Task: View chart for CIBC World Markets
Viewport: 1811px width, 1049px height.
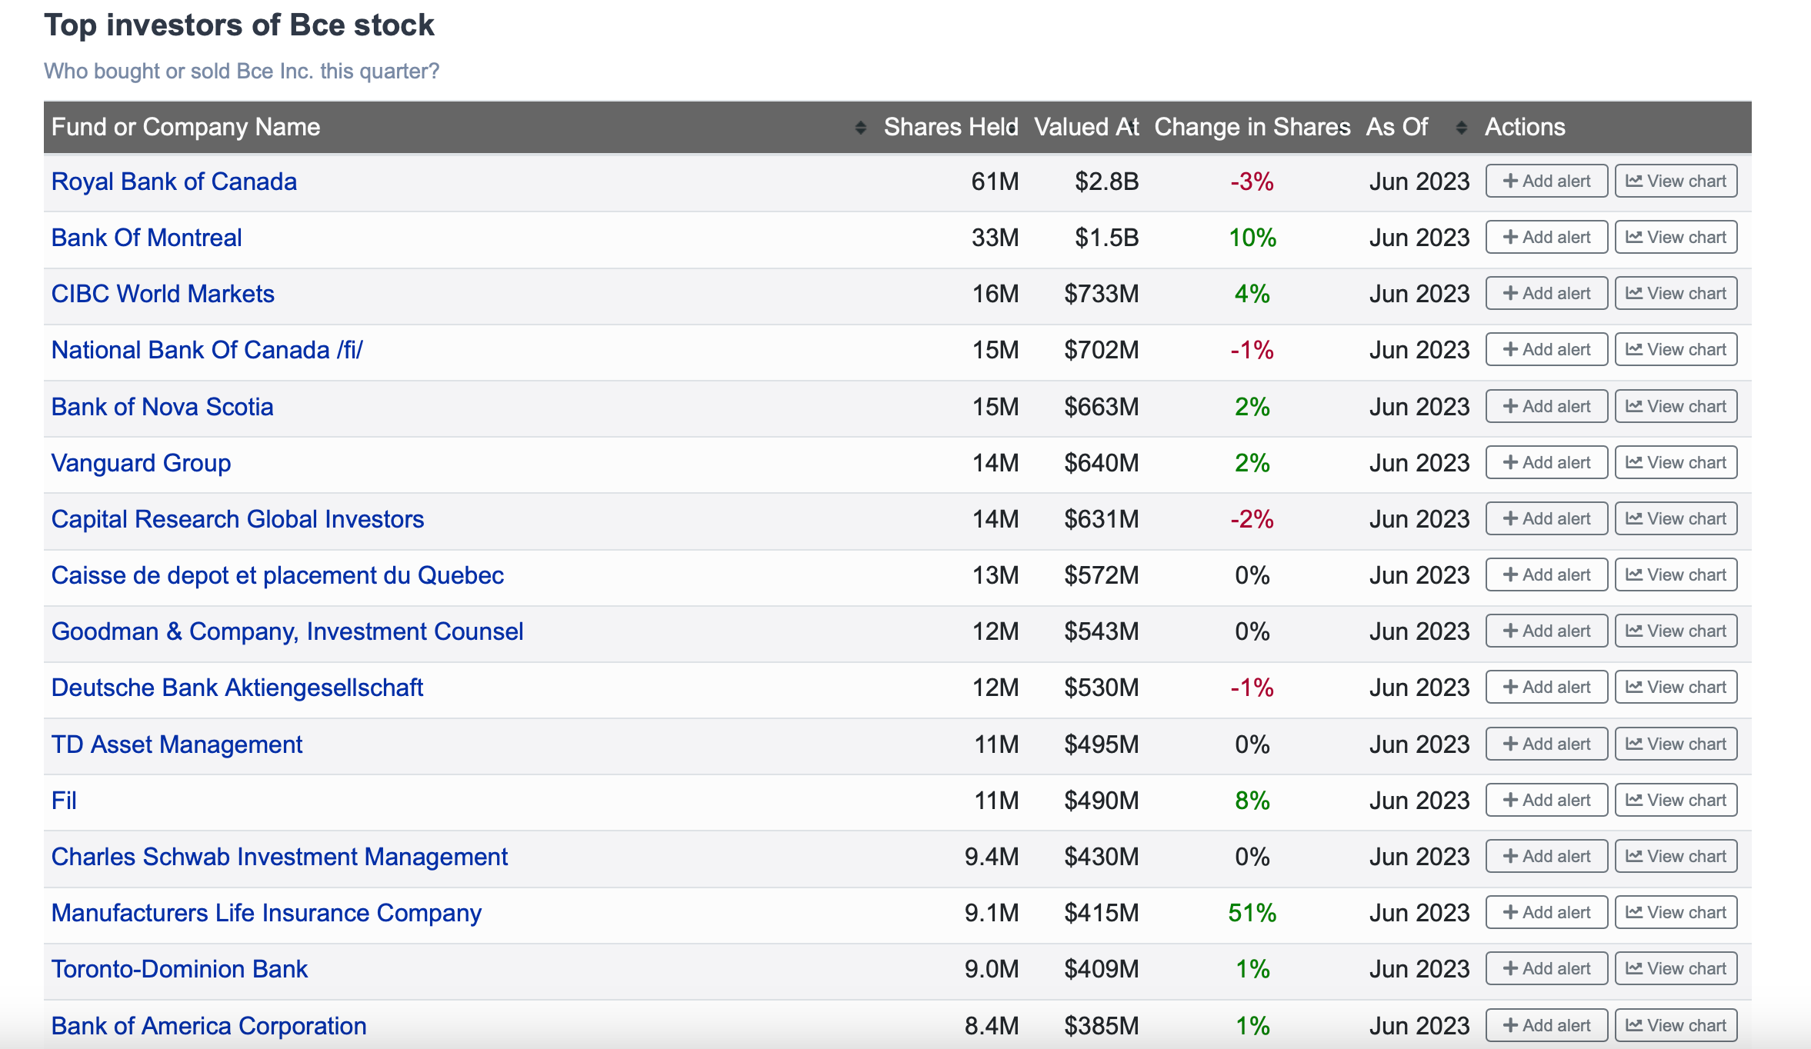Action: (x=1676, y=293)
